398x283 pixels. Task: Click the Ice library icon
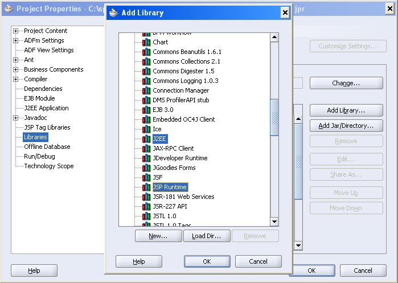146,129
